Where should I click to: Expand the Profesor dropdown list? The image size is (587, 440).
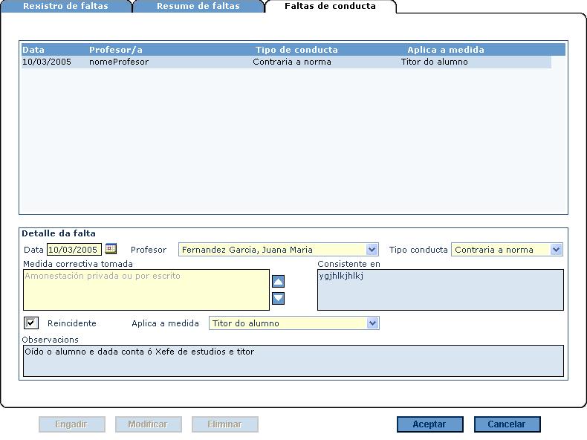click(372, 250)
